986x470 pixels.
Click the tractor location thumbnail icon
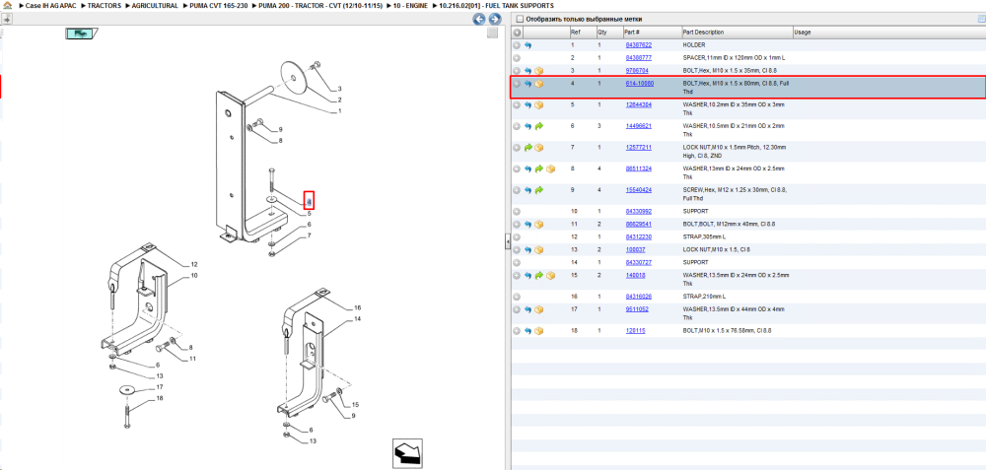click(81, 34)
